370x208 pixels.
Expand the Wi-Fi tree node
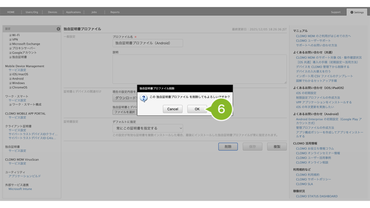click(x=10, y=35)
